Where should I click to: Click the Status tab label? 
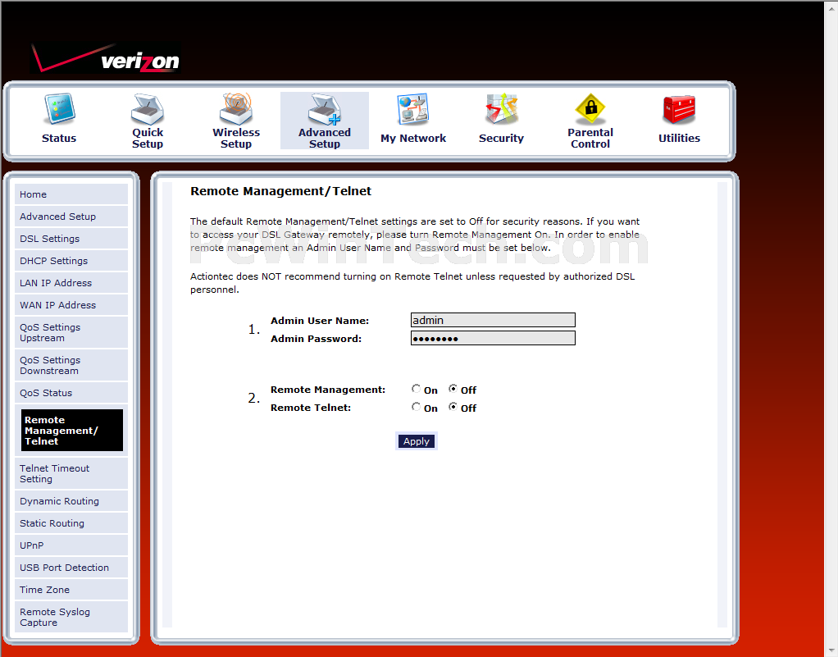click(x=59, y=138)
